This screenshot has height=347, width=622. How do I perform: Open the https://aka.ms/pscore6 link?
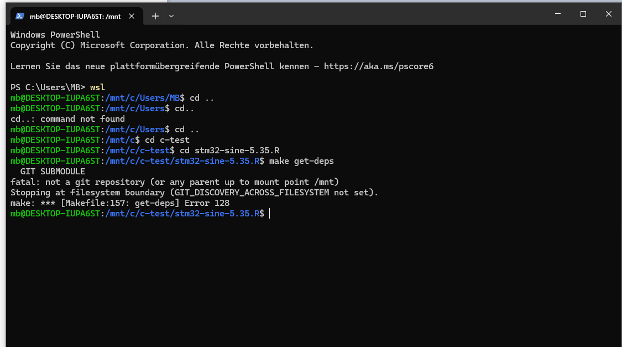378,66
